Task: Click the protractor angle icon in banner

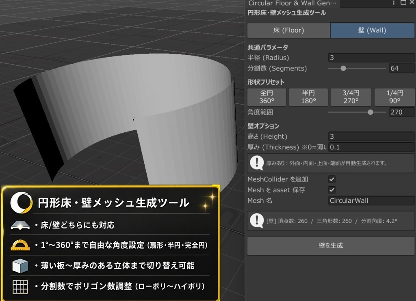Action: click(x=20, y=245)
